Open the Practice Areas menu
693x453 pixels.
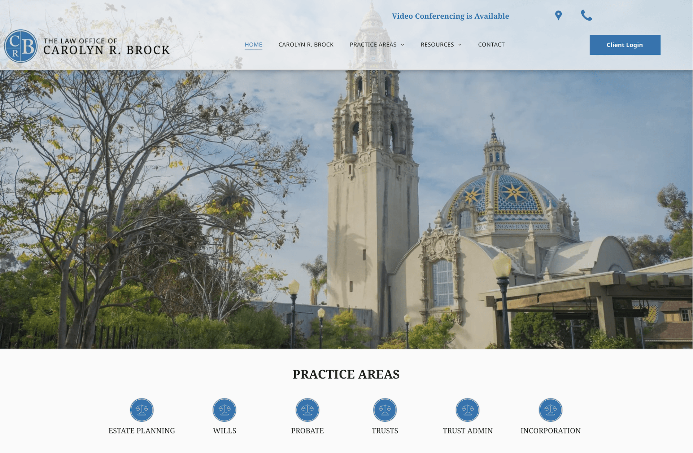coord(373,45)
